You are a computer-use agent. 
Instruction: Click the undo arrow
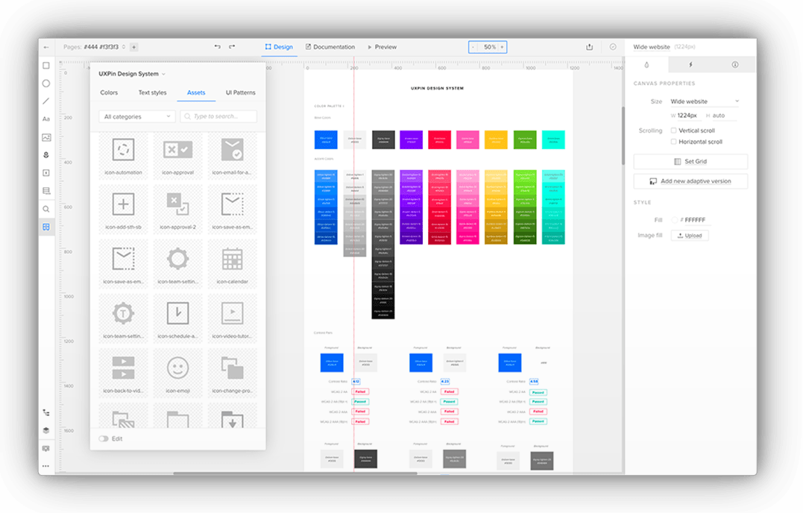pos(216,46)
